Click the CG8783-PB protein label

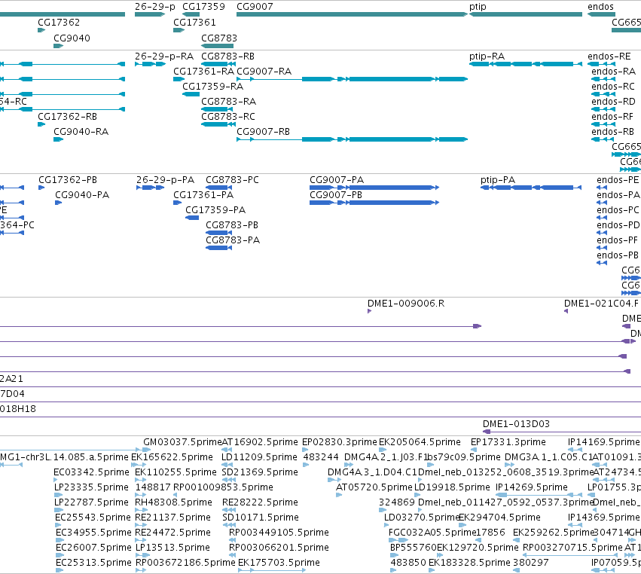(232, 225)
